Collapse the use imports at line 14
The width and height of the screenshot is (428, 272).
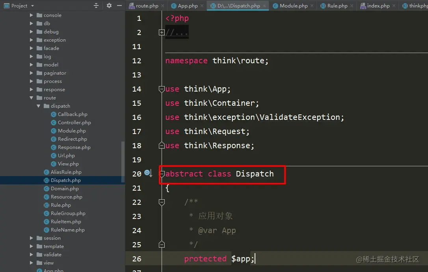pos(162,89)
